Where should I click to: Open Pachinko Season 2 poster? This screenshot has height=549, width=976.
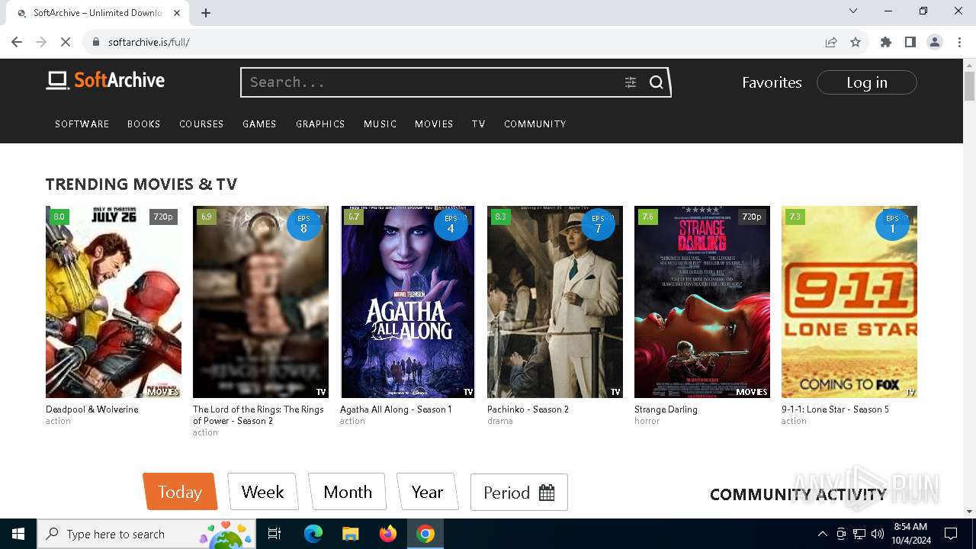coord(555,302)
